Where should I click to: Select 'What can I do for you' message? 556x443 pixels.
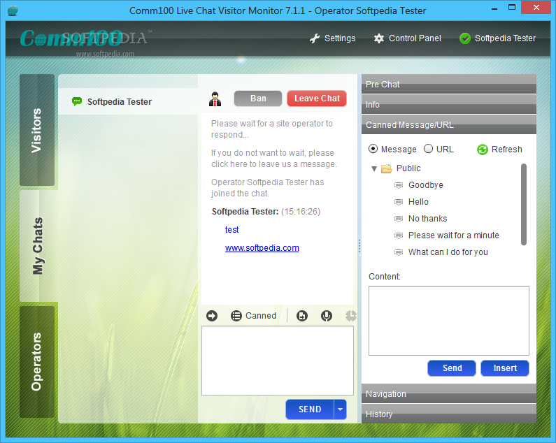coord(448,252)
